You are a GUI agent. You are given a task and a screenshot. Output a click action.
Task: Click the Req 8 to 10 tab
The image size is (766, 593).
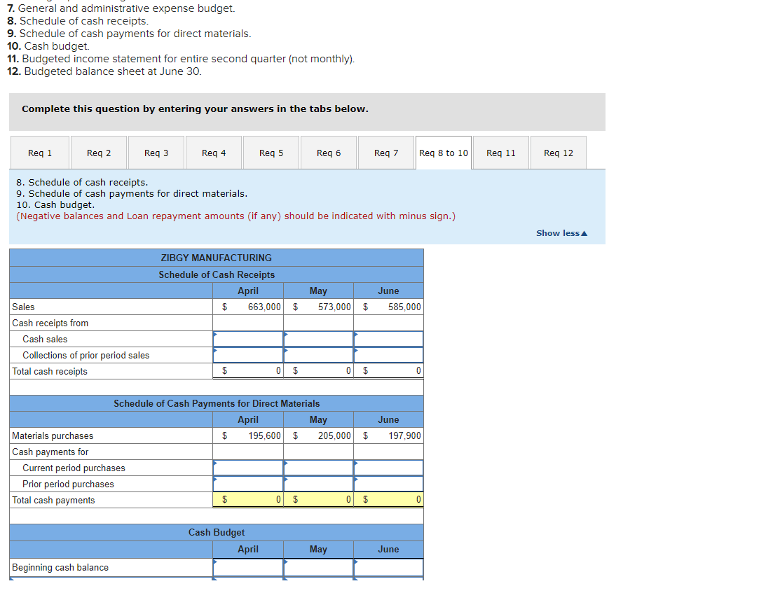pyautogui.click(x=444, y=153)
